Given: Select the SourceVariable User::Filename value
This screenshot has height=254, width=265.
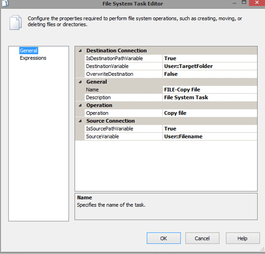Looking at the screenshot, I should [x=209, y=136].
